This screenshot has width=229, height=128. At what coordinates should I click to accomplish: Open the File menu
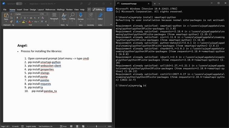pos(5,10)
